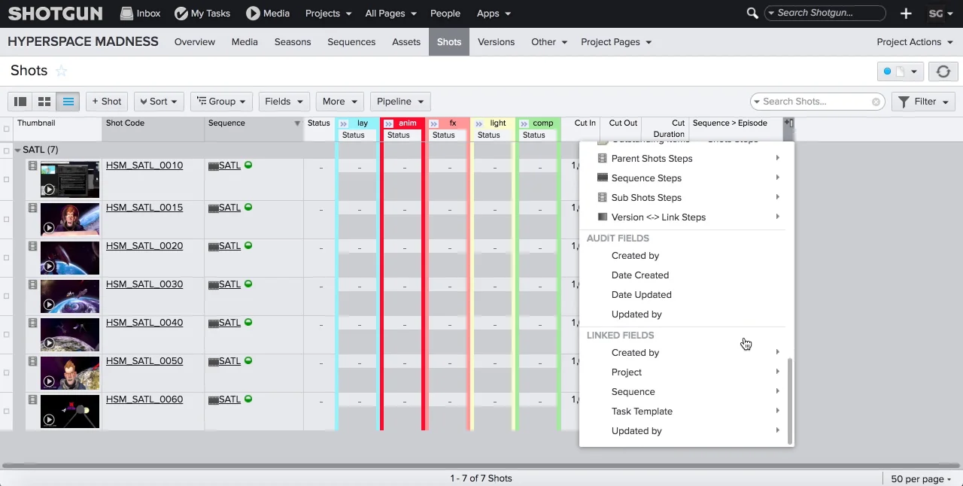The width and height of the screenshot is (963, 486).
Task: Open the Pipeline dropdown
Action: click(400, 102)
